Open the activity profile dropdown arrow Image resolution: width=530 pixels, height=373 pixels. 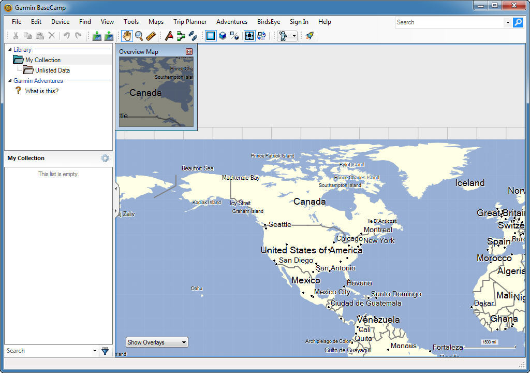pos(294,36)
